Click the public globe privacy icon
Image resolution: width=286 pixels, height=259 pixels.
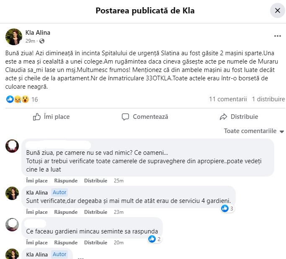42,41
